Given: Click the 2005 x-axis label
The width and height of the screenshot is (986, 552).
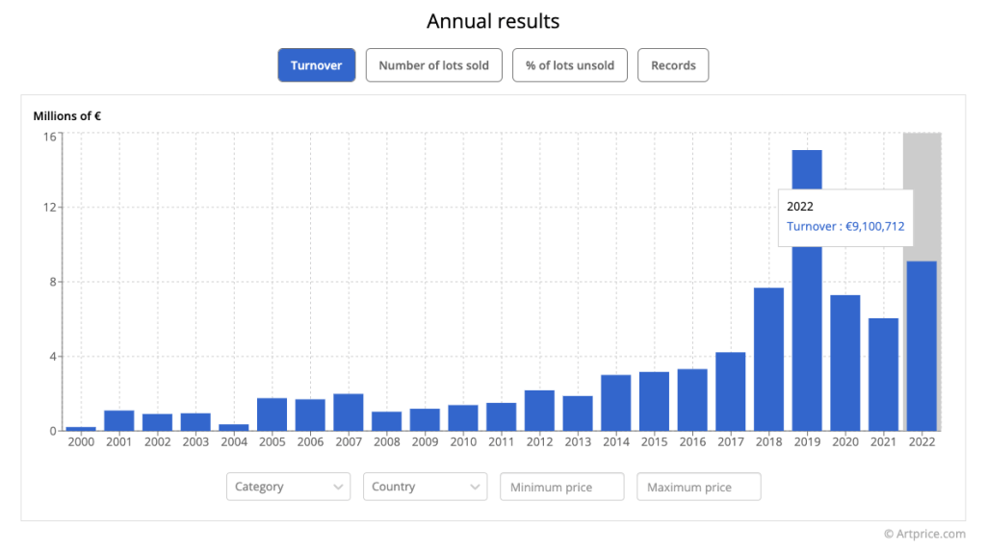Looking at the screenshot, I should [272, 442].
